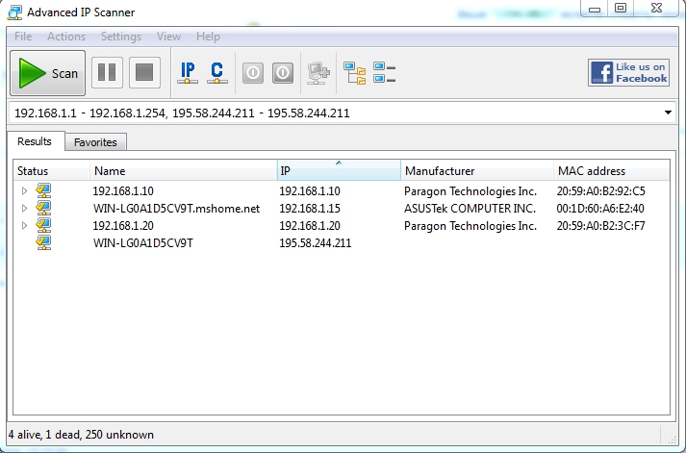686x453 pixels.
Task: Select the Results tab
Action: 35,141
